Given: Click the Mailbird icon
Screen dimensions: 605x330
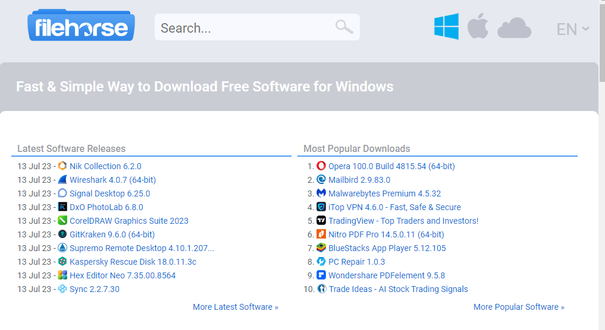Looking at the screenshot, I should tap(321, 179).
